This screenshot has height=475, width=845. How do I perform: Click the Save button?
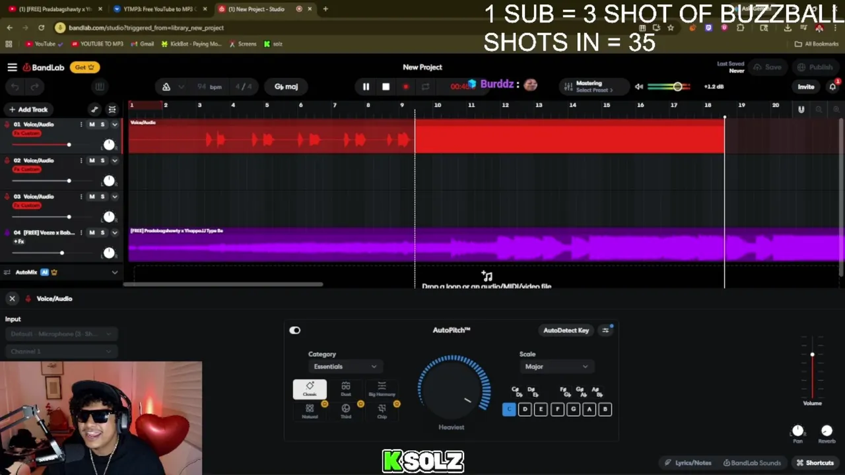pos(768,67)
